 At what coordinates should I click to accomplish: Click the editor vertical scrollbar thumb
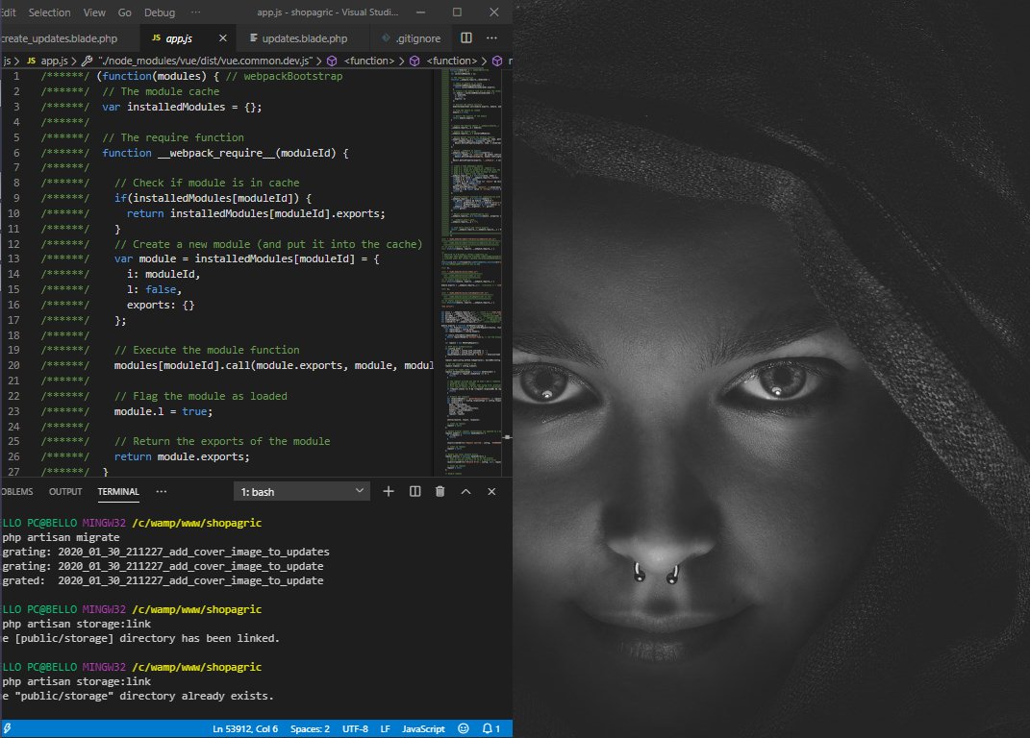click(x=507, y=436)
